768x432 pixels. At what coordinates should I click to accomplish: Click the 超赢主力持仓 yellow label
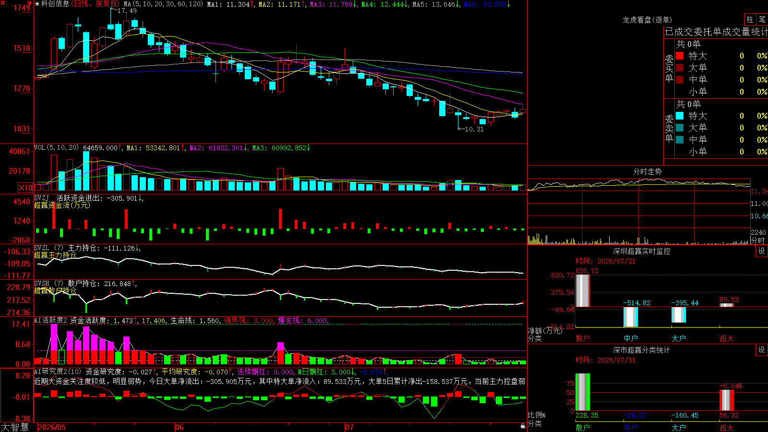[x=55, y=255]
